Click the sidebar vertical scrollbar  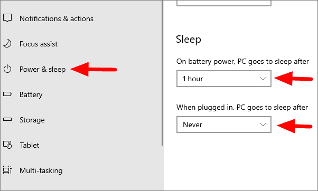[x=162, y=73]
